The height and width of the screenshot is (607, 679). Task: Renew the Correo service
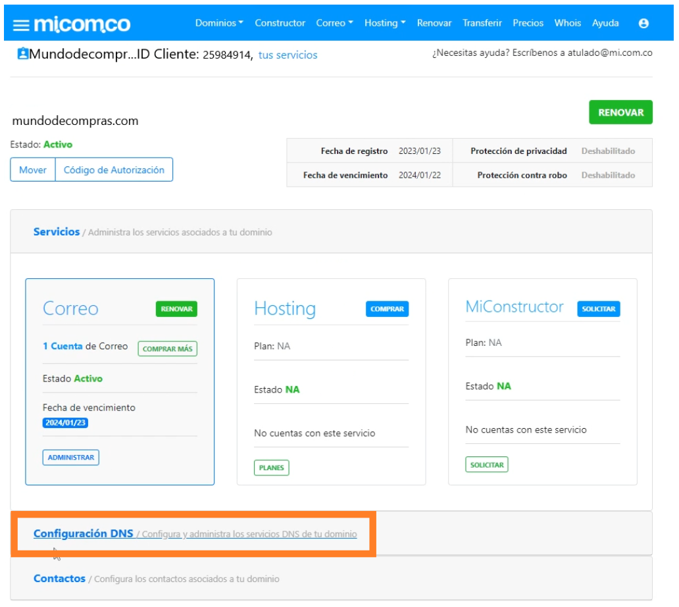pyautogui.click(x=177, y=308)
